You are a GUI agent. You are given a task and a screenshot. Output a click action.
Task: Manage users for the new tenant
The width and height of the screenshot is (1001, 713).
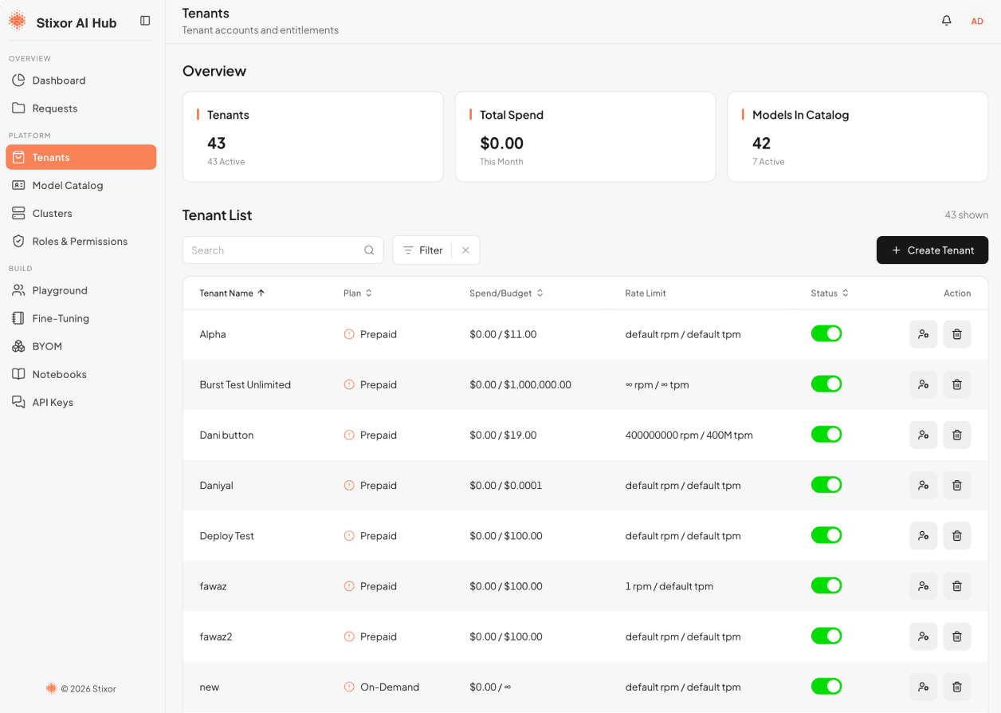click(923, 687)
